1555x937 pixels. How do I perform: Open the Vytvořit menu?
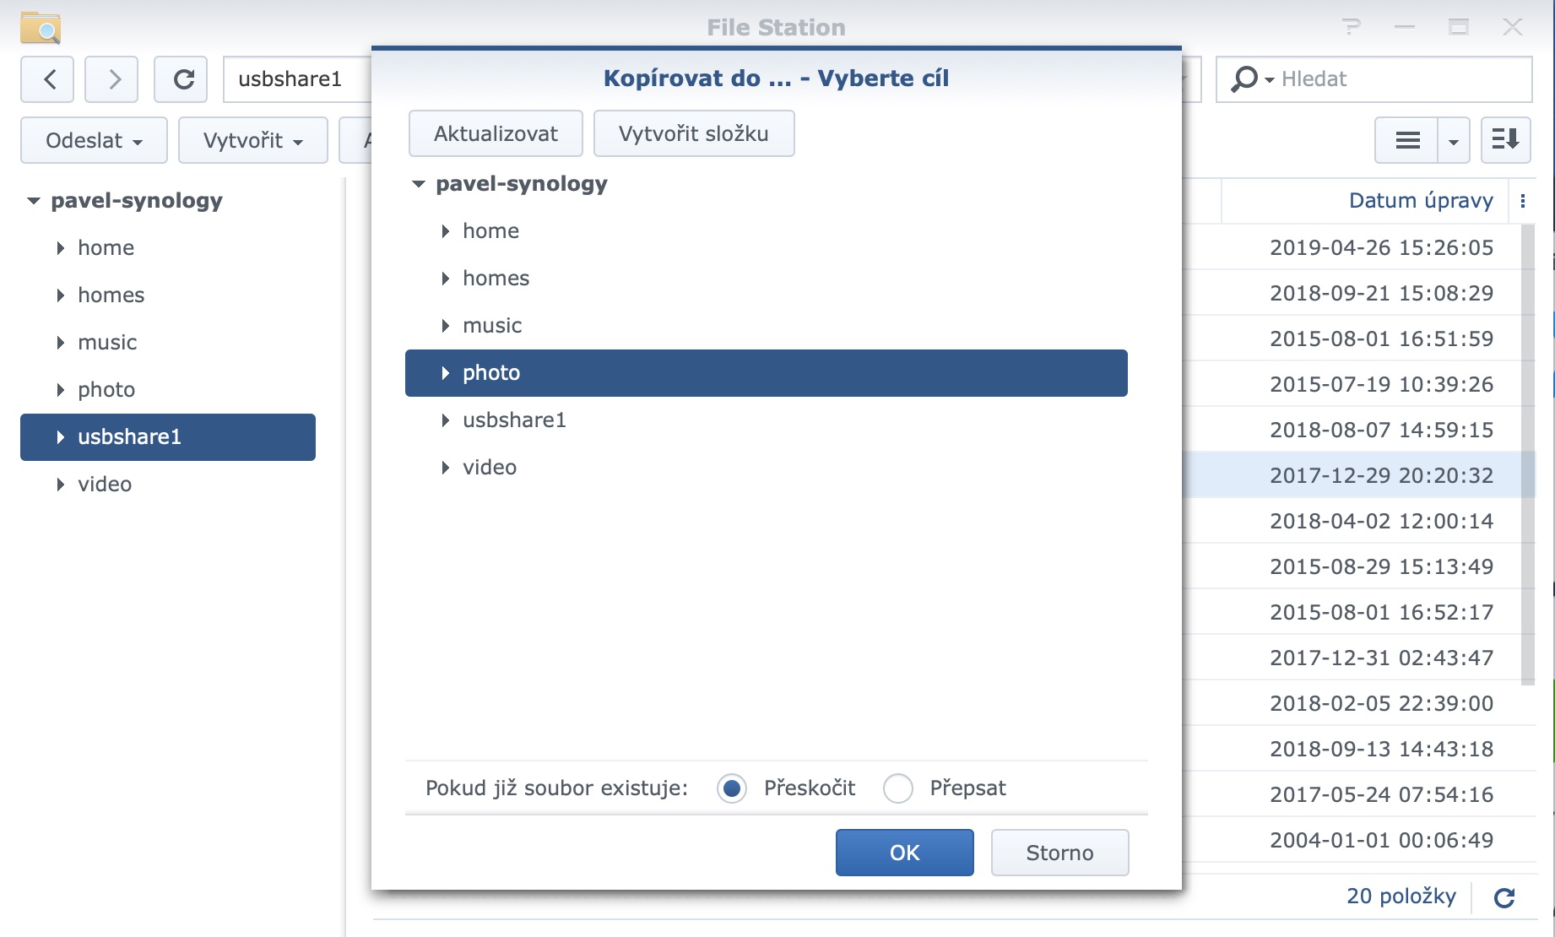252,140
